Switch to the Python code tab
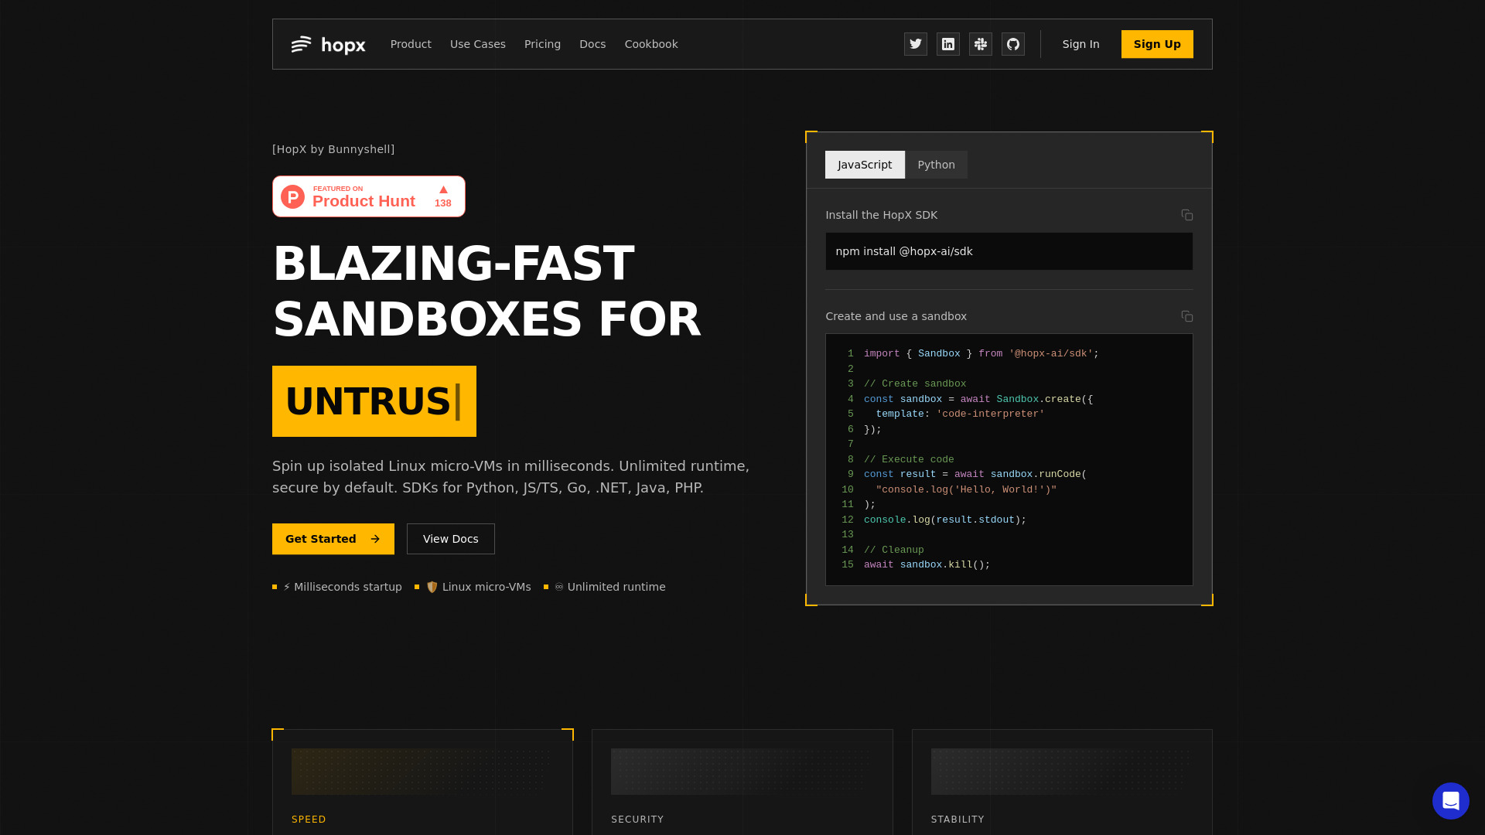The image size is (1485, 835). tap(936, 165)
